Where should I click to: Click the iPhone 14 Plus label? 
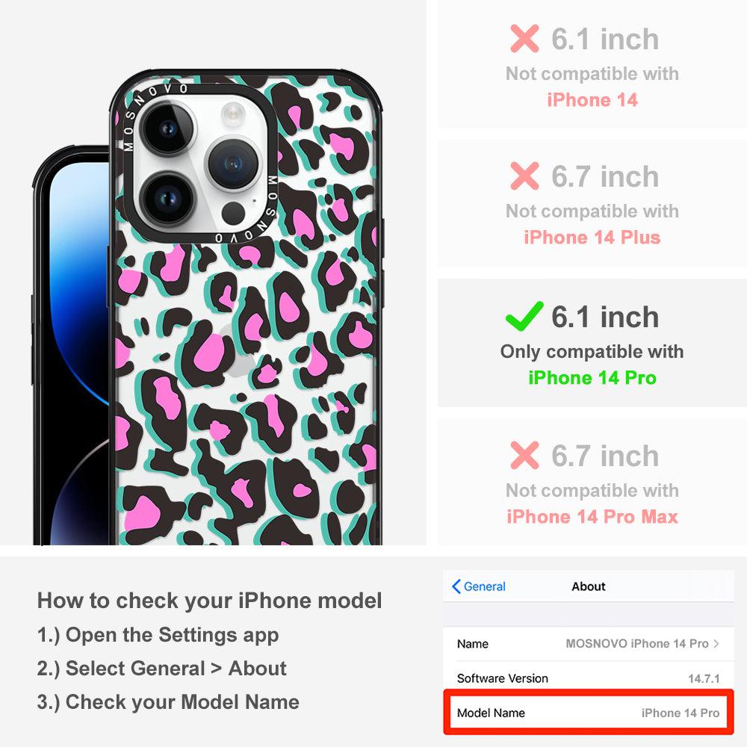pos(592,237)
